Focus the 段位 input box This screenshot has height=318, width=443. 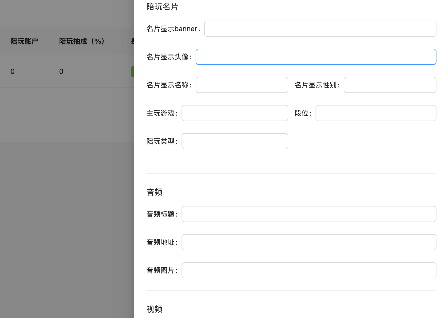[x=376, y=113]
